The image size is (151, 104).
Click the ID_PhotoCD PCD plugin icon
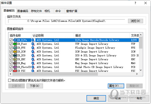tap(15, 67)
